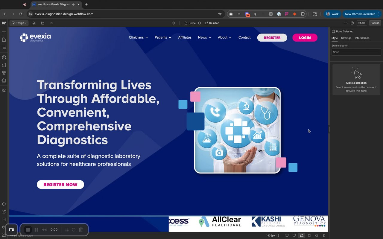Rewind the screen recording
383x239 pixels.
pyautogui.click(x=44, y=230)
